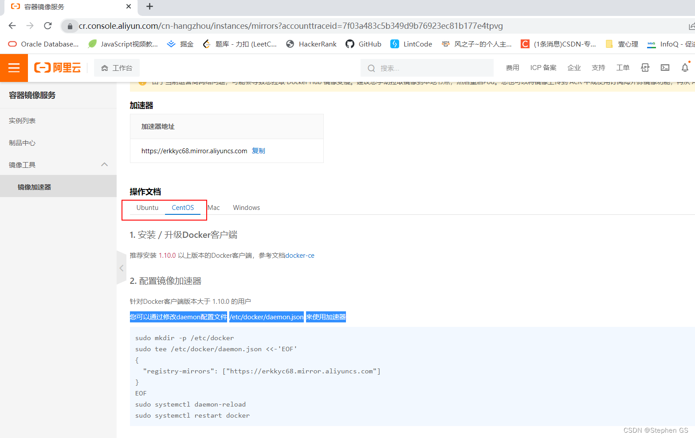695x438 pixels.
Task: Open the APP download icon
Action: [645, 68]
